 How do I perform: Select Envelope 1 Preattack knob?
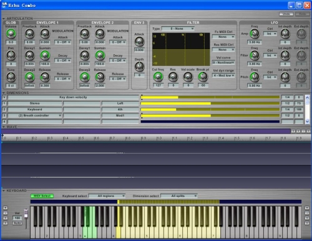29,34
